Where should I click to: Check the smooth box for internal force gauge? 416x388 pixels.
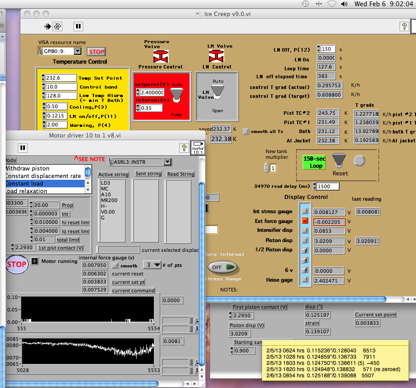[x=115, y=266]
